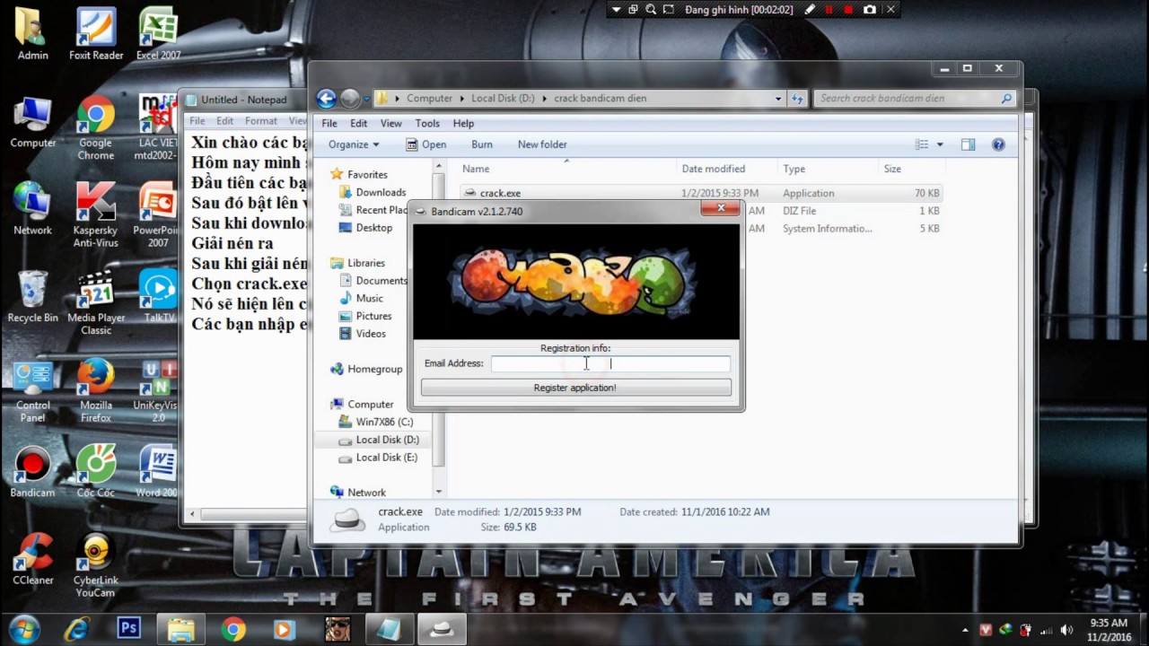Click the recorder pencil draw icon
Image resolution: width=1149 pixels, height=646 pixels.
pos(811,9)
